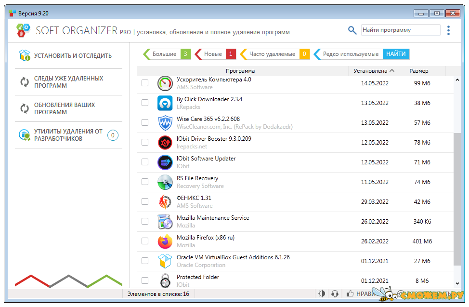Check the Protected Folder checkbox
Screen dimensions: 469x307
145,280
